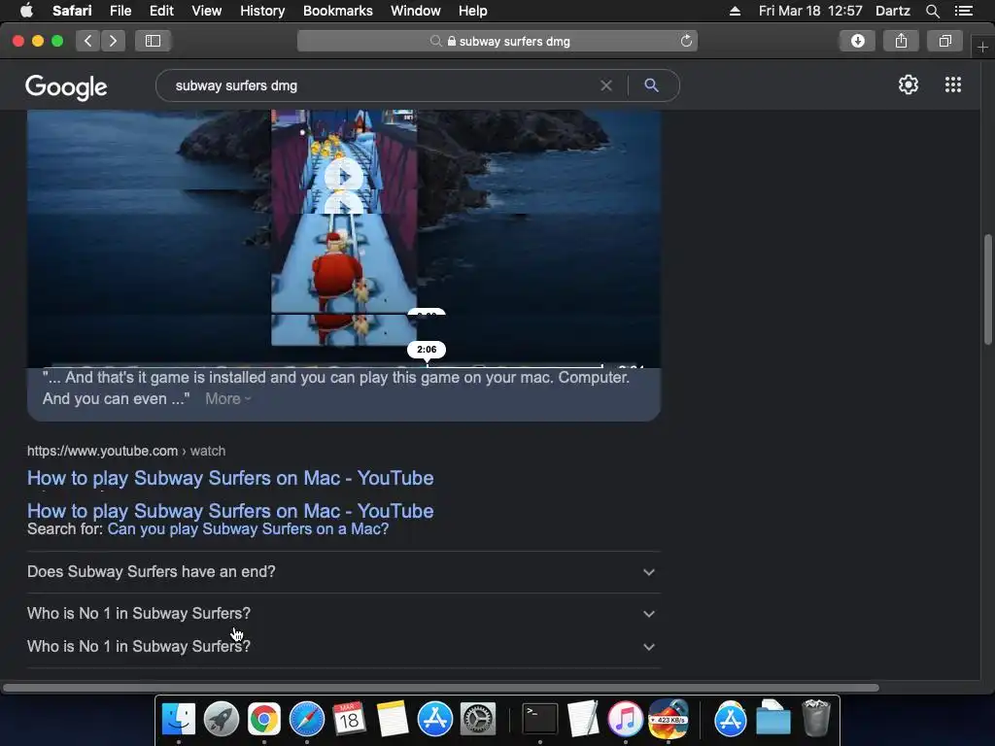Image resolution: width=995 pixels, height=746 pixels.
Task: Open Spotlight search in menu bar
Action: [x=932, y=11]
